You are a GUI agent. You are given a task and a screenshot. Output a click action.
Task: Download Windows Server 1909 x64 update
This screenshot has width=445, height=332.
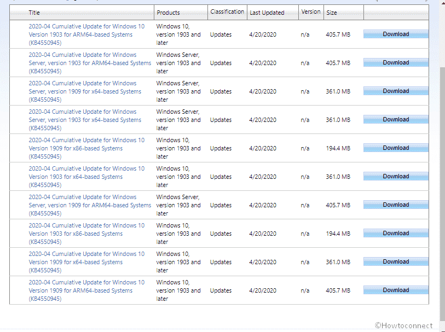tap(396, 91)
